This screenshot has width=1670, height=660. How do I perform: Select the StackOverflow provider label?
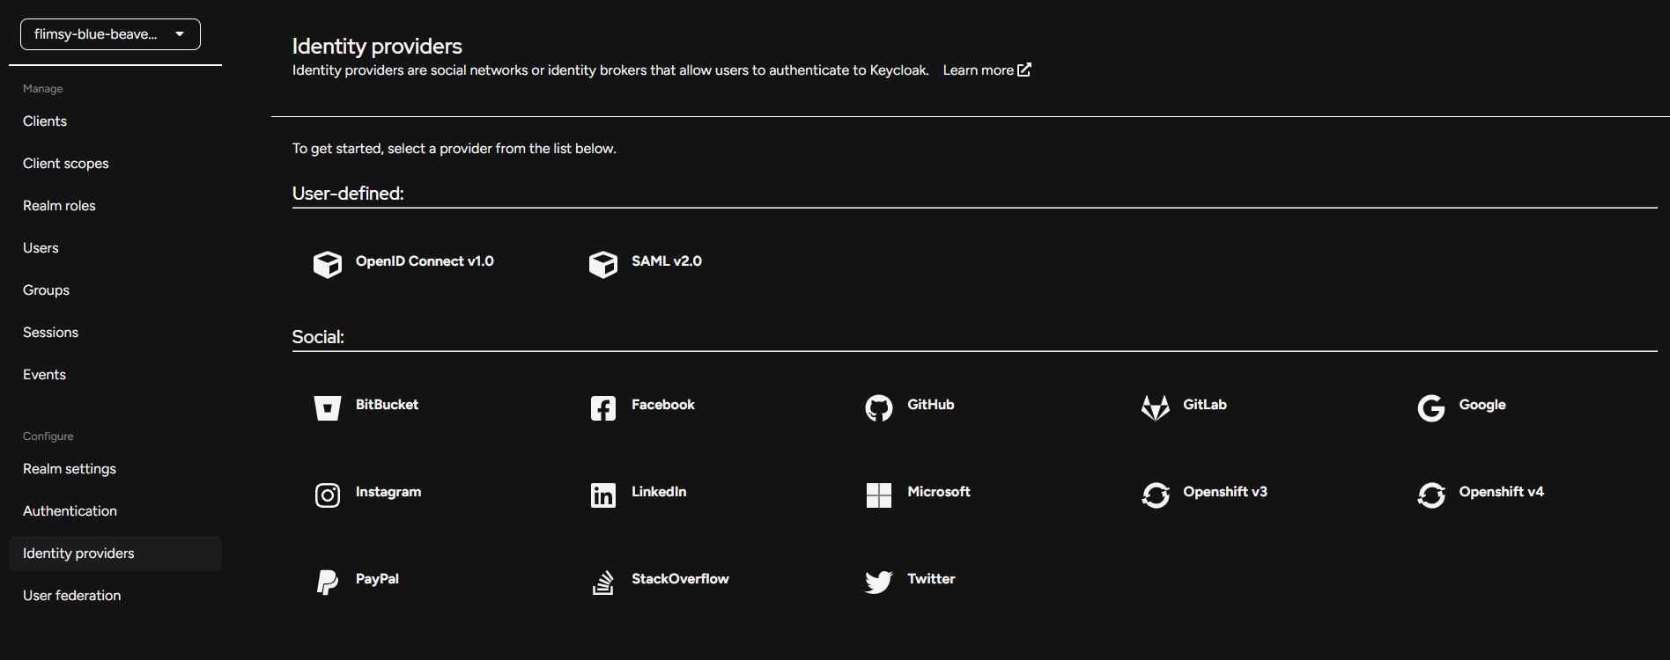coord(680,579)
